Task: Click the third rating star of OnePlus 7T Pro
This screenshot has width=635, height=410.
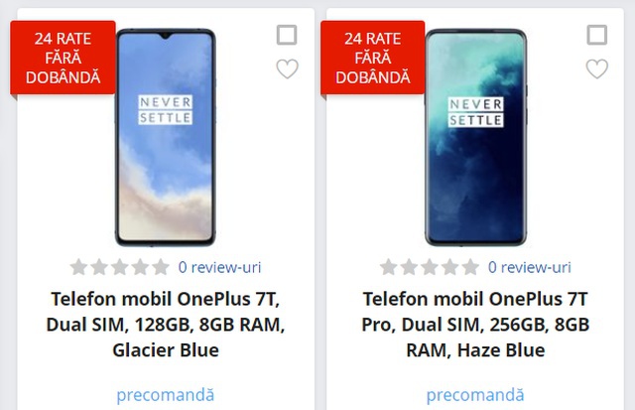Action: tap(430, 267)
